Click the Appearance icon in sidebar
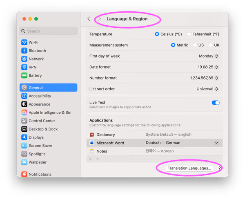Screen dimensions: 245x199 (x=24, y=104)
